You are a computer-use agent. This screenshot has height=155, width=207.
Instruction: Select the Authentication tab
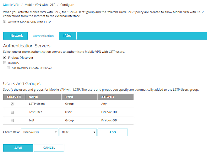(x=43, y=36)
